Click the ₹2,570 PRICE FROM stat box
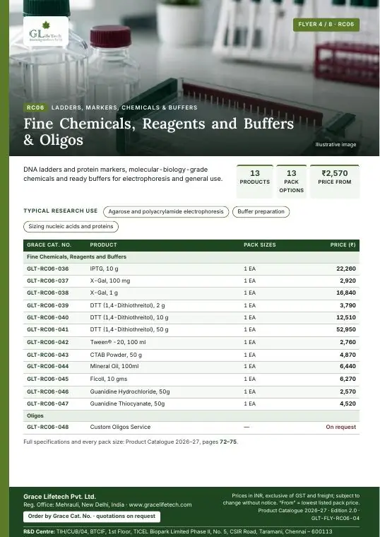 [335, 181]
